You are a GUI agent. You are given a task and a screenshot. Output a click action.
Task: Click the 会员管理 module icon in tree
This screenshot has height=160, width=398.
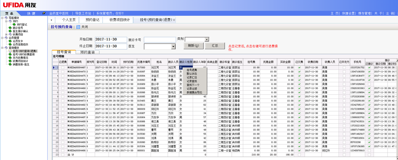click(6, 38)
